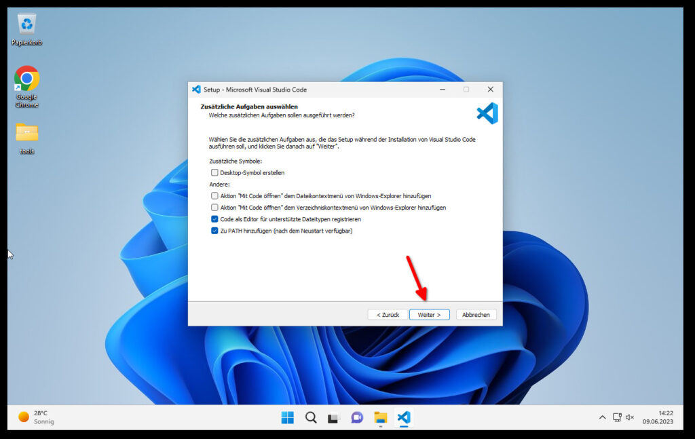Check the Verzeichniskontextmenü "Mit Code öffnen" option

[x=214, y=208]
